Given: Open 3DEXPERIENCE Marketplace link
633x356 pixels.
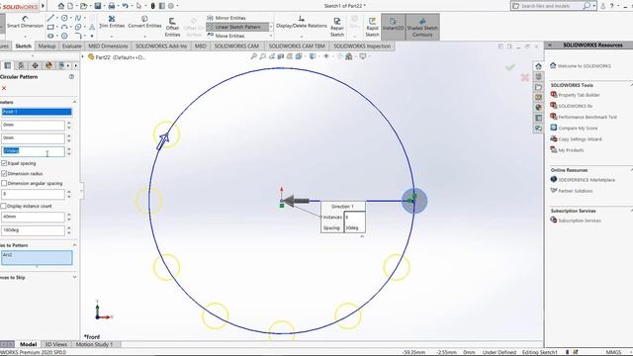Looking at the screenshot, I should (x=583, y=180).
